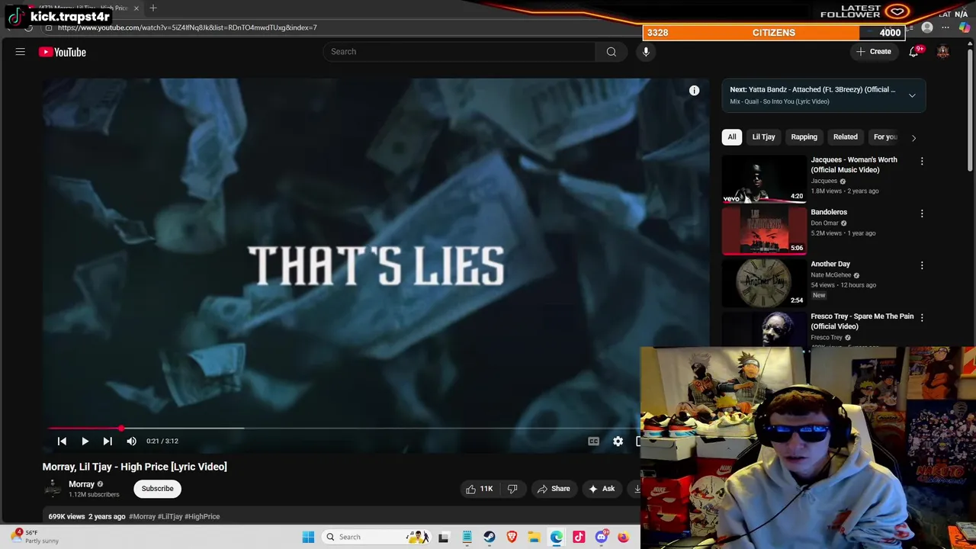Open File Explorer from the taskbar
976x549 pixels.
point(534,537)
